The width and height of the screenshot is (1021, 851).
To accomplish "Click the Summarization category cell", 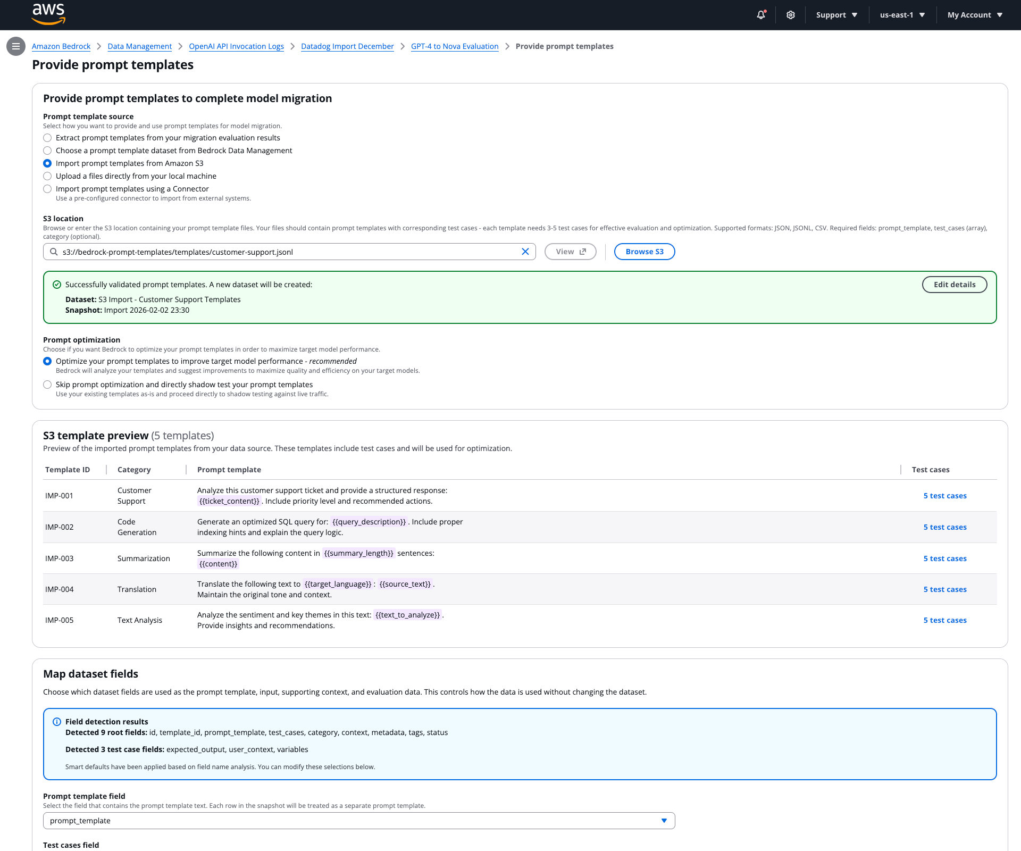I will (144, 558).
